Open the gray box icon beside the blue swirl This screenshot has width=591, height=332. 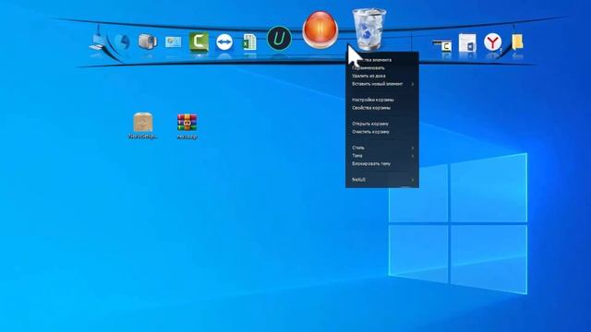tap(148, 41)
